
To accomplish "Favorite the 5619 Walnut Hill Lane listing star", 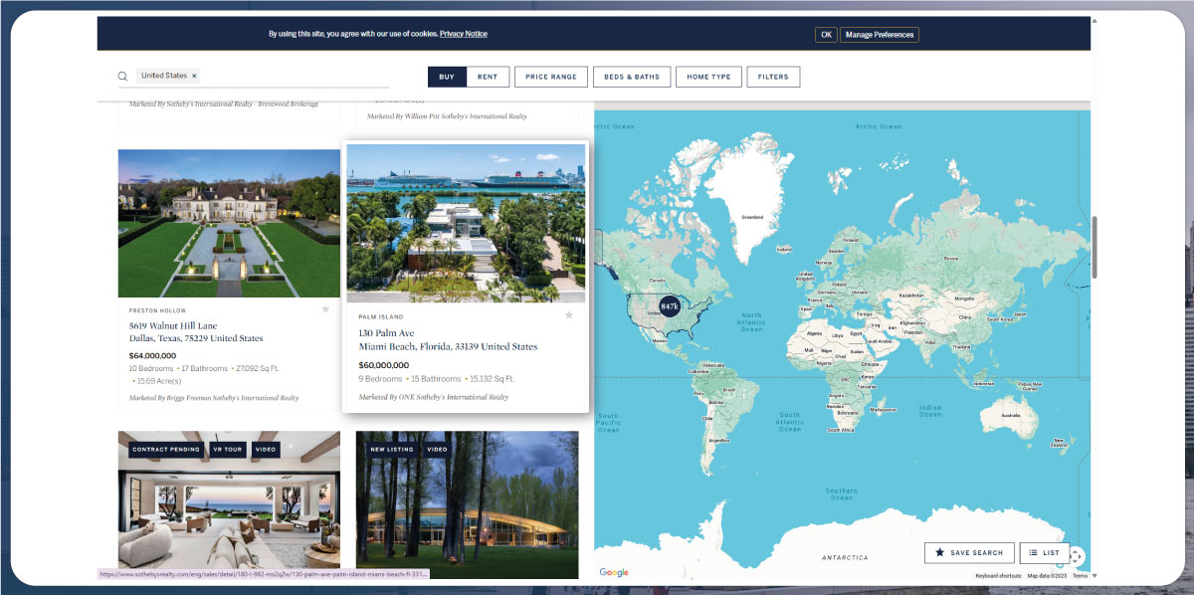I will click(324, 309).
